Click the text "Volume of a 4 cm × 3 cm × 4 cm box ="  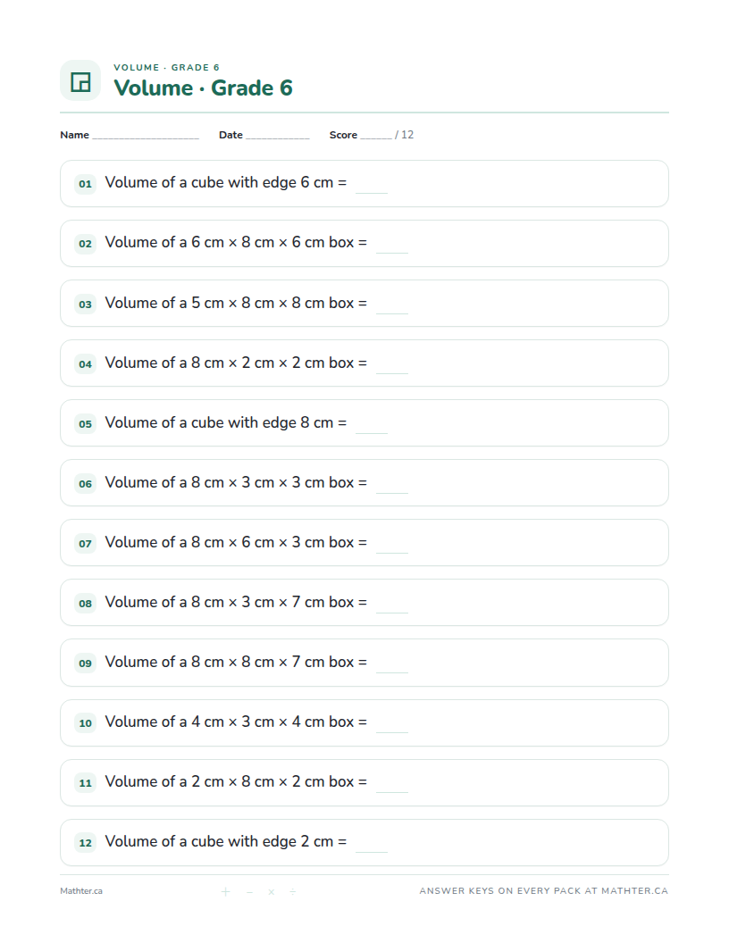click(237, 722)
